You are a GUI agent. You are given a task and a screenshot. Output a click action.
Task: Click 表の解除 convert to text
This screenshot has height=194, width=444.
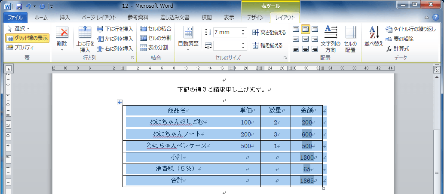point(400,39)
